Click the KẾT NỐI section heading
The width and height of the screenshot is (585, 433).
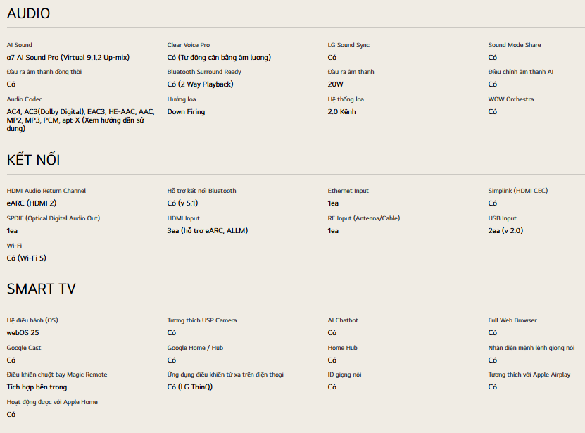(33, 160)
